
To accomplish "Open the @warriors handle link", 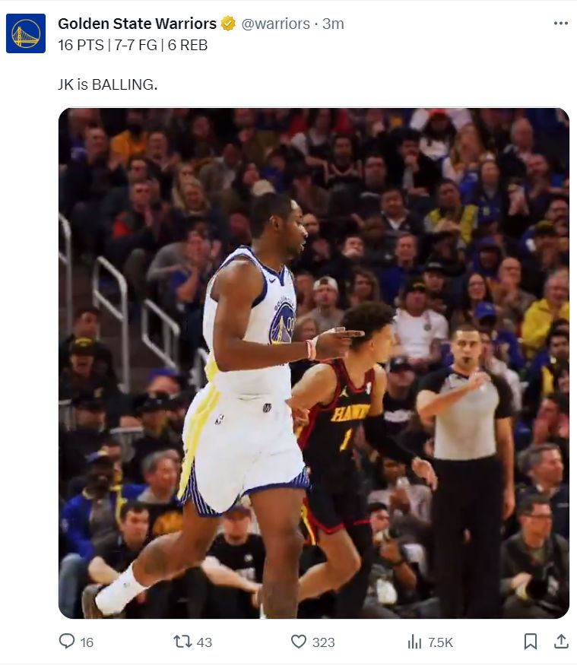I will point(275,24).
